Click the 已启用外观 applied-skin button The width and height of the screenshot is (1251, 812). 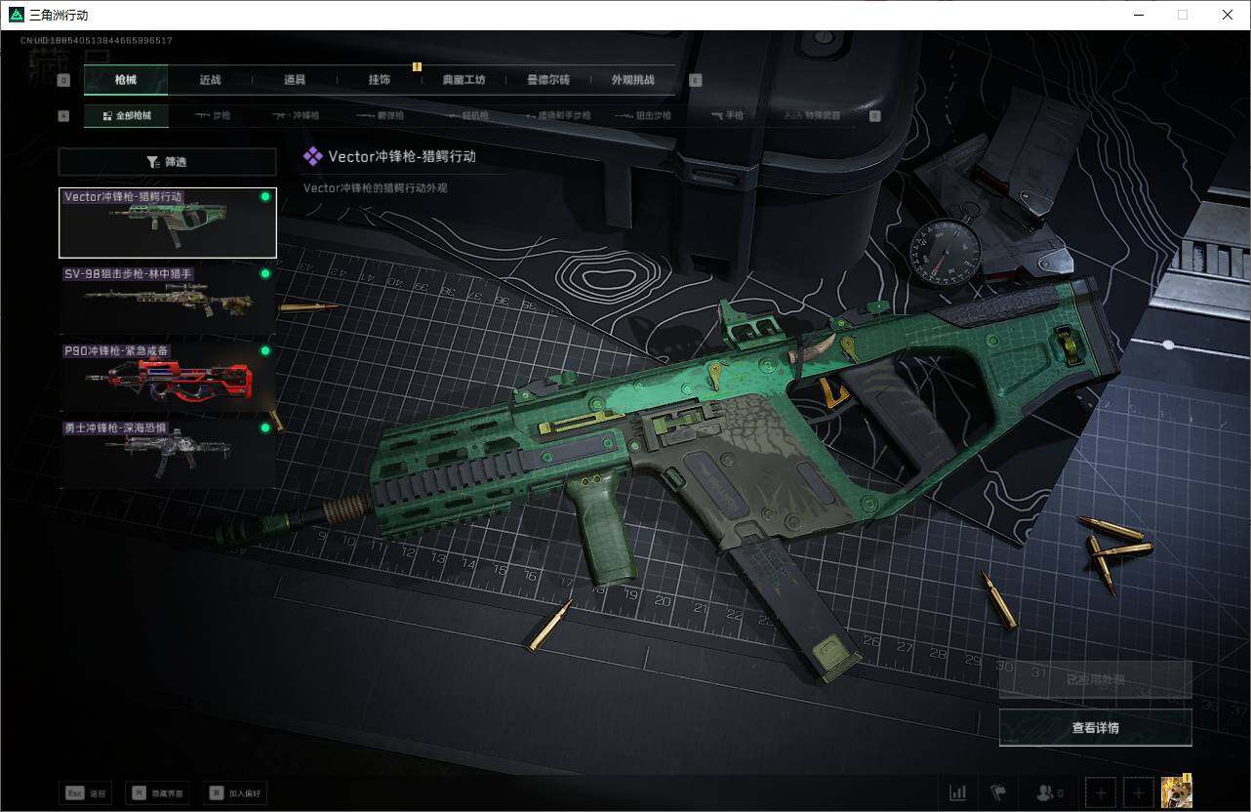pyautogui.click(x=1096, y=679)
